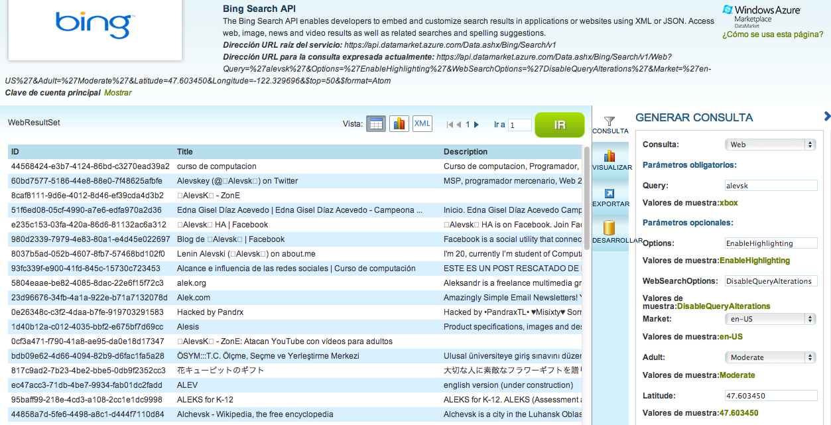The width and height of the screenshot is (831, 425).
Task: Open the Adult filter dropdown
Action: point(770,357)
